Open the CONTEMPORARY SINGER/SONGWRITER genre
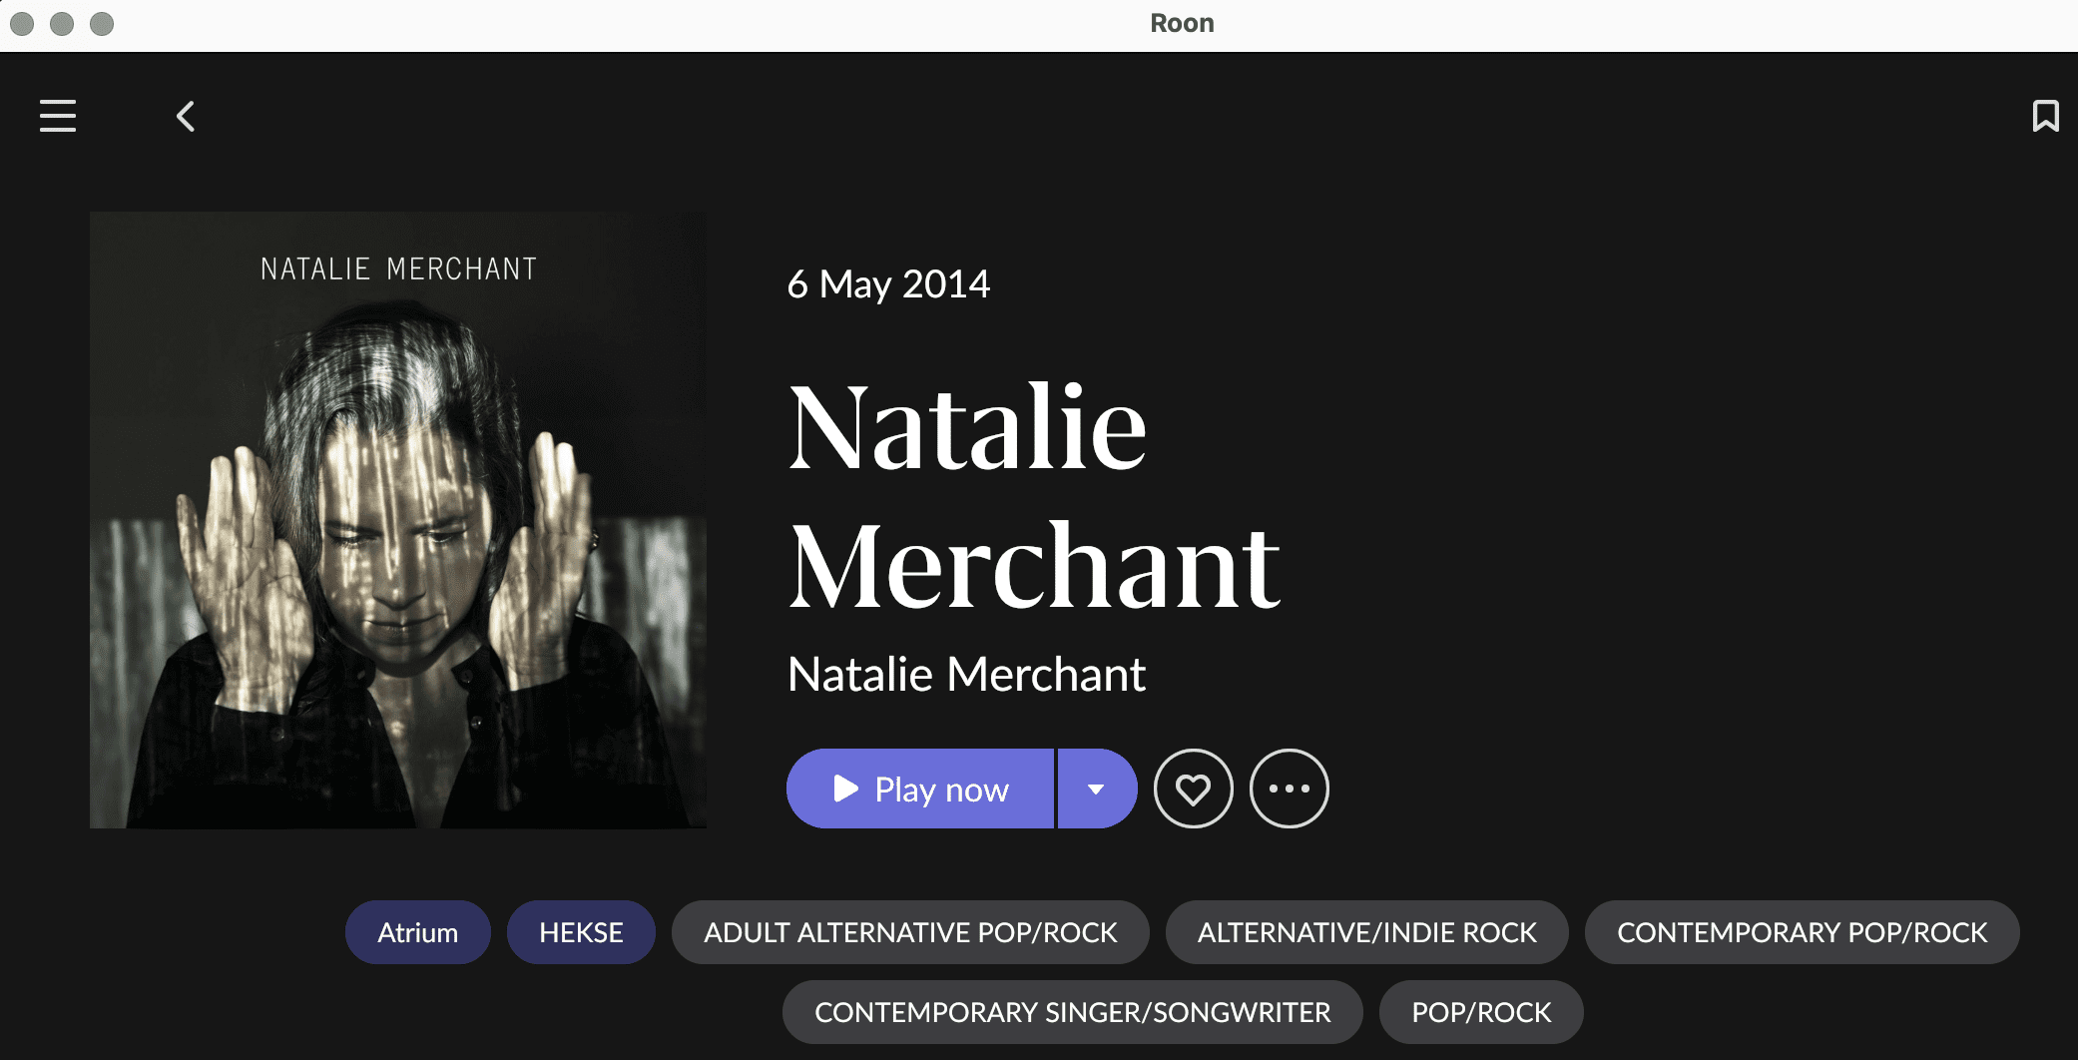The height and width of the screenshot is (1060, 2078). (x=1072, y=1012)
